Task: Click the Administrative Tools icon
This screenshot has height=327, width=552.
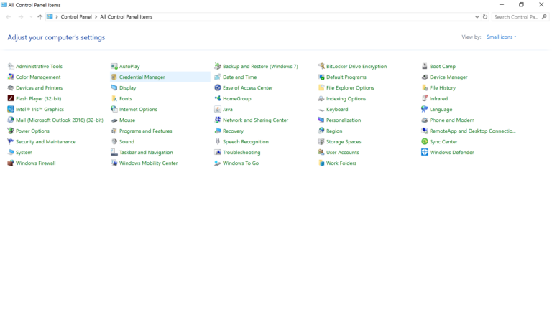Action: coord(11,67)
